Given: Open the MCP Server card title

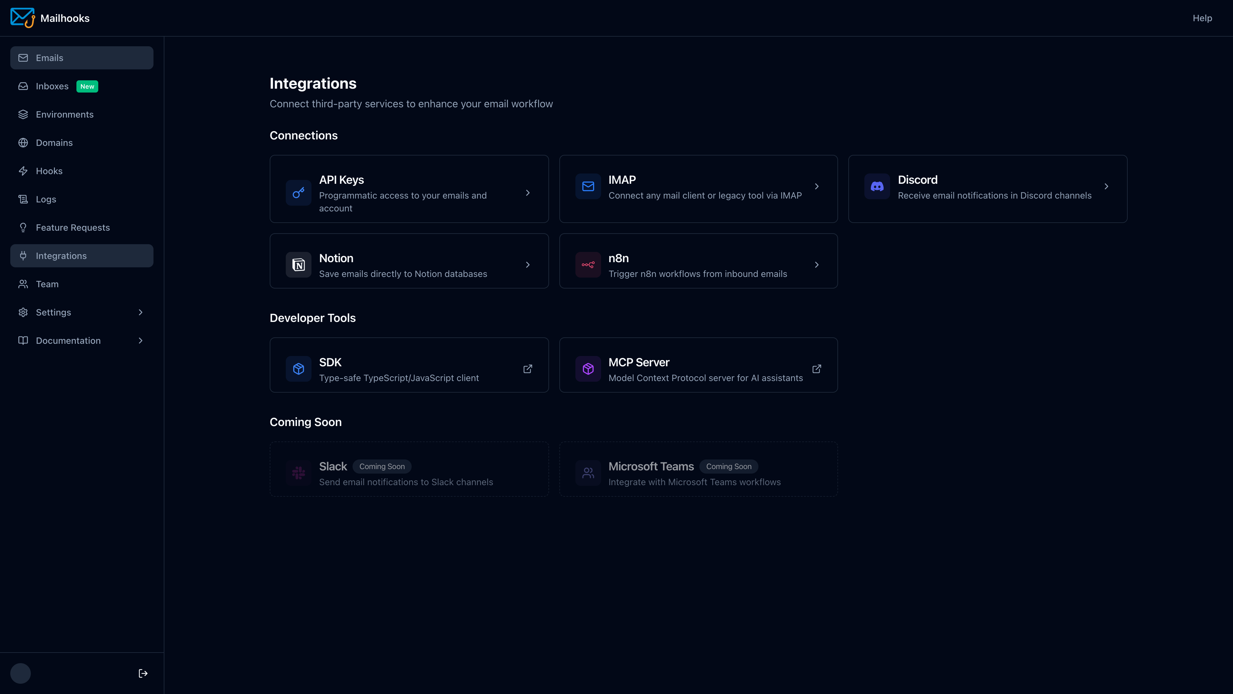Looking at the screenshot, I should pyautogui.click(x=639, y=362).
